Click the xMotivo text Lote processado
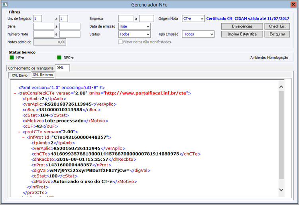299x205 pixels. coord(64,121)
